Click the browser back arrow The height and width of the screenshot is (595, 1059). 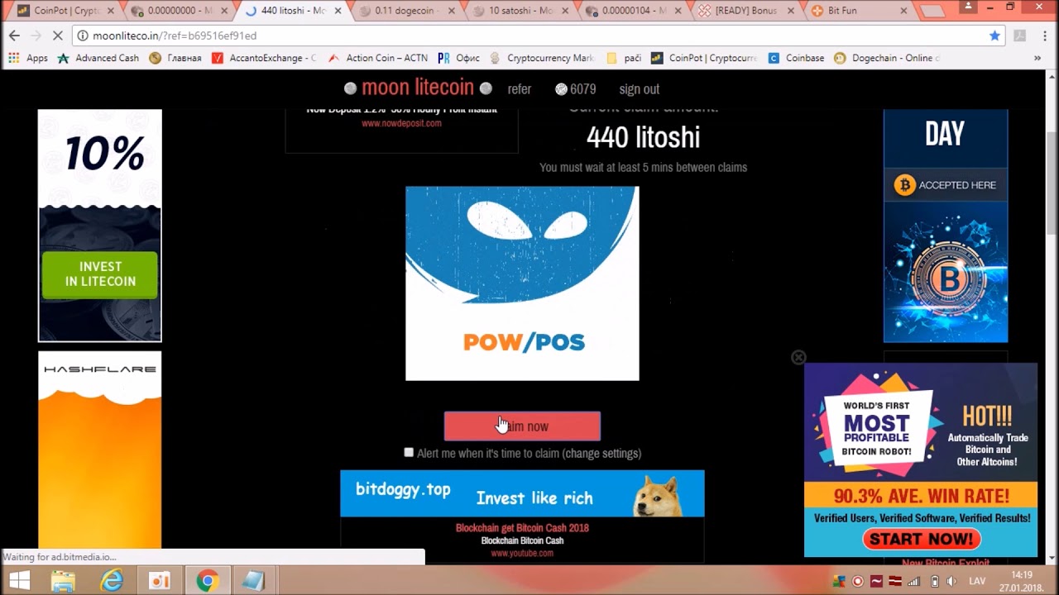click(14, 36)
